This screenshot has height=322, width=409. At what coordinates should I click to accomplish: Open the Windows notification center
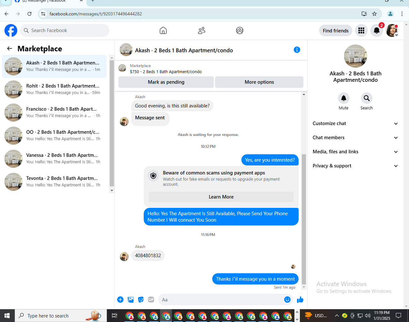398,316
